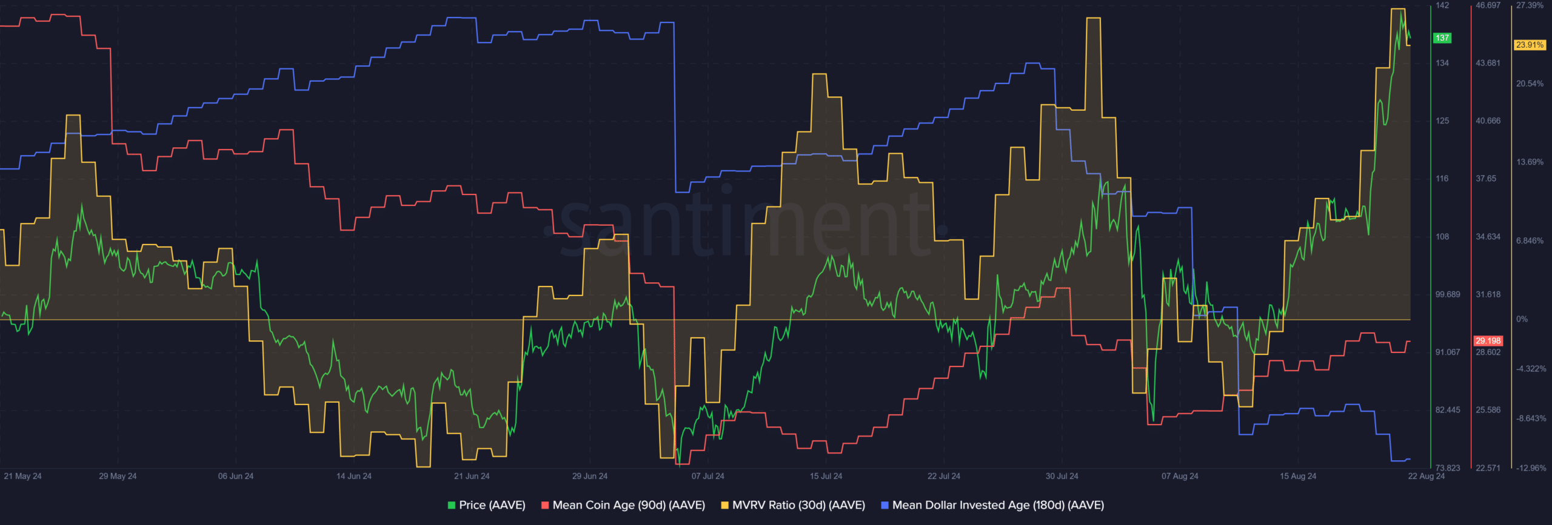Click the 15 Aug 24 date label

[1298, 476]
